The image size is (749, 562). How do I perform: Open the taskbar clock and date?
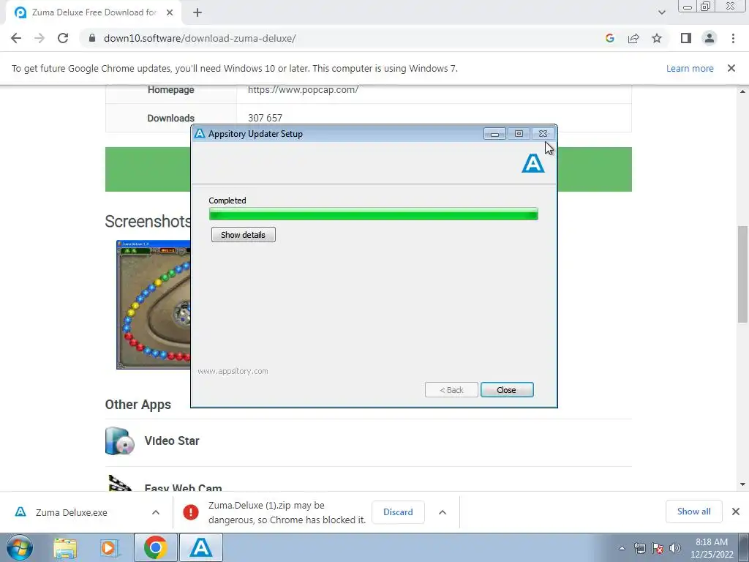pyautogui.click(x=712, y=548)
